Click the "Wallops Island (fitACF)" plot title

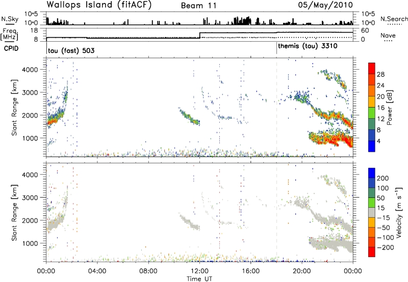[x=99, y=5]
